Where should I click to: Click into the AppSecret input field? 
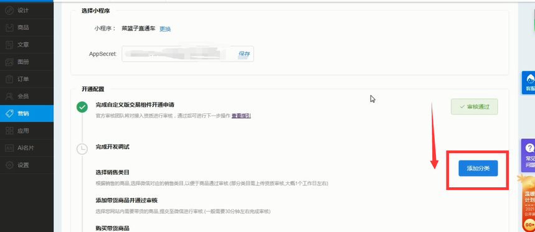[187, 54]
